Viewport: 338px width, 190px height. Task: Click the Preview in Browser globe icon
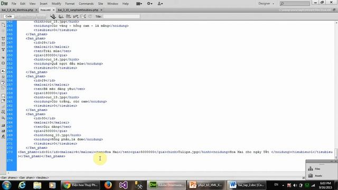61,16
